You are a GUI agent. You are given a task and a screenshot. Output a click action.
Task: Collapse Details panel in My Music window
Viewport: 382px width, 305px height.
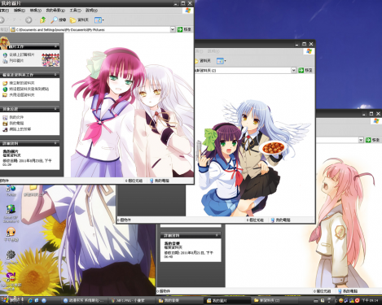[x=217, y=235]
